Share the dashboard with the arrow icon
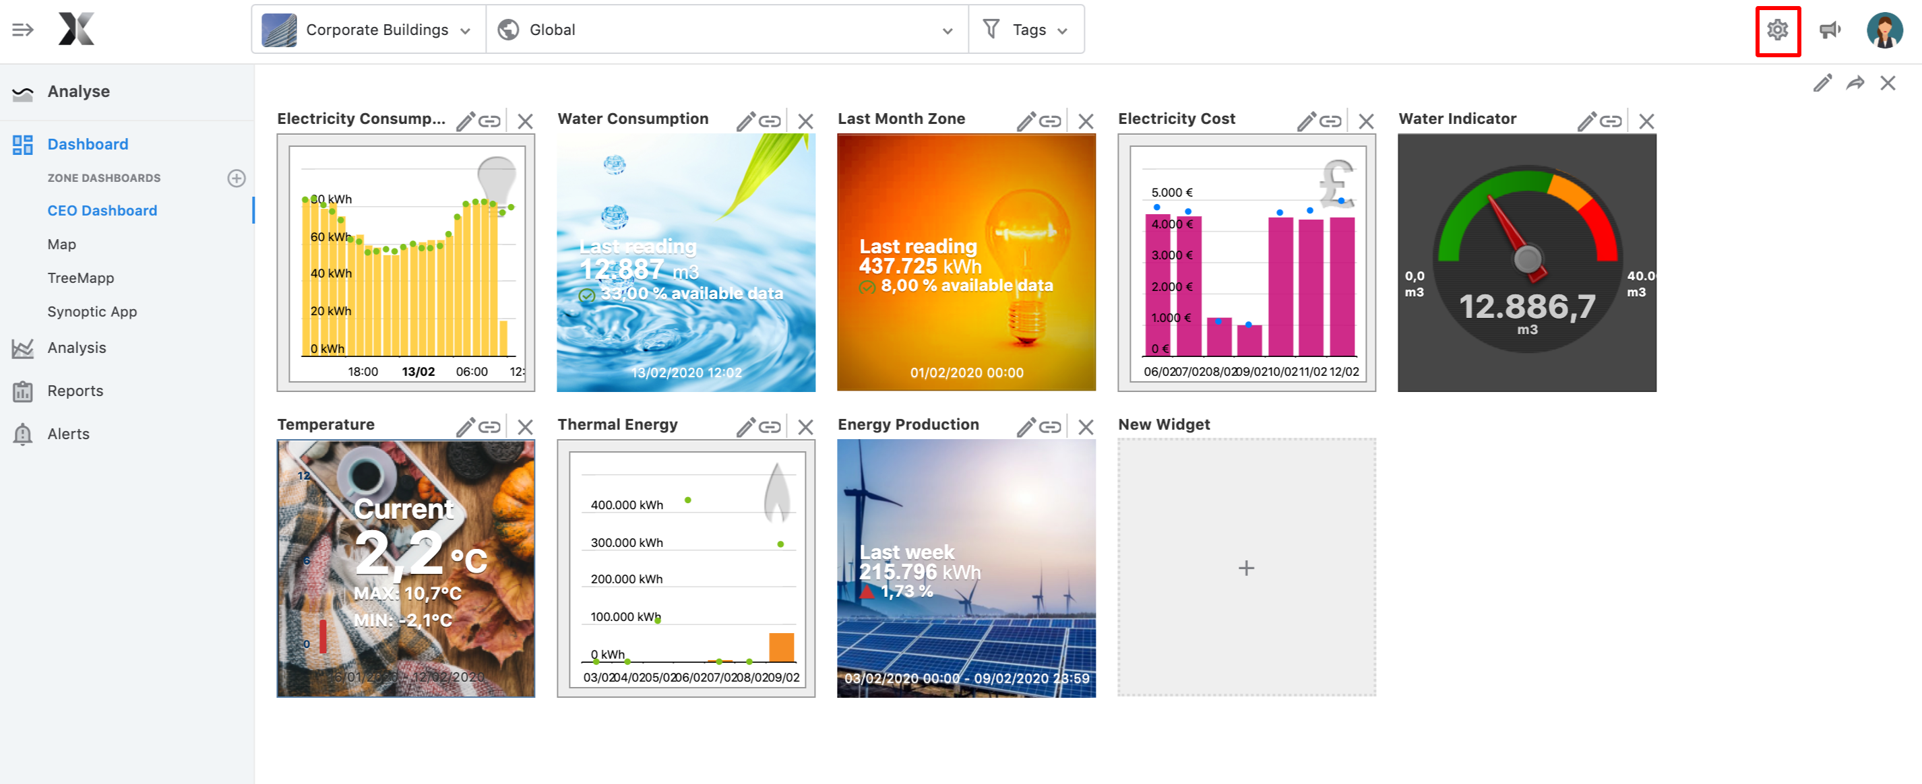Image resolution: width=1922 pixels, height=784 pixels. [x=1855, y=83]
